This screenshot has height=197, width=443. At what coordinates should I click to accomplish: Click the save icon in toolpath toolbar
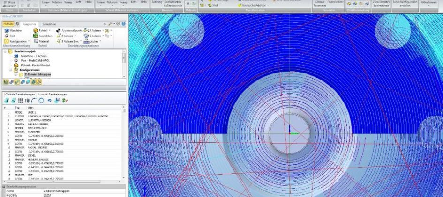(x=57, y=101)
